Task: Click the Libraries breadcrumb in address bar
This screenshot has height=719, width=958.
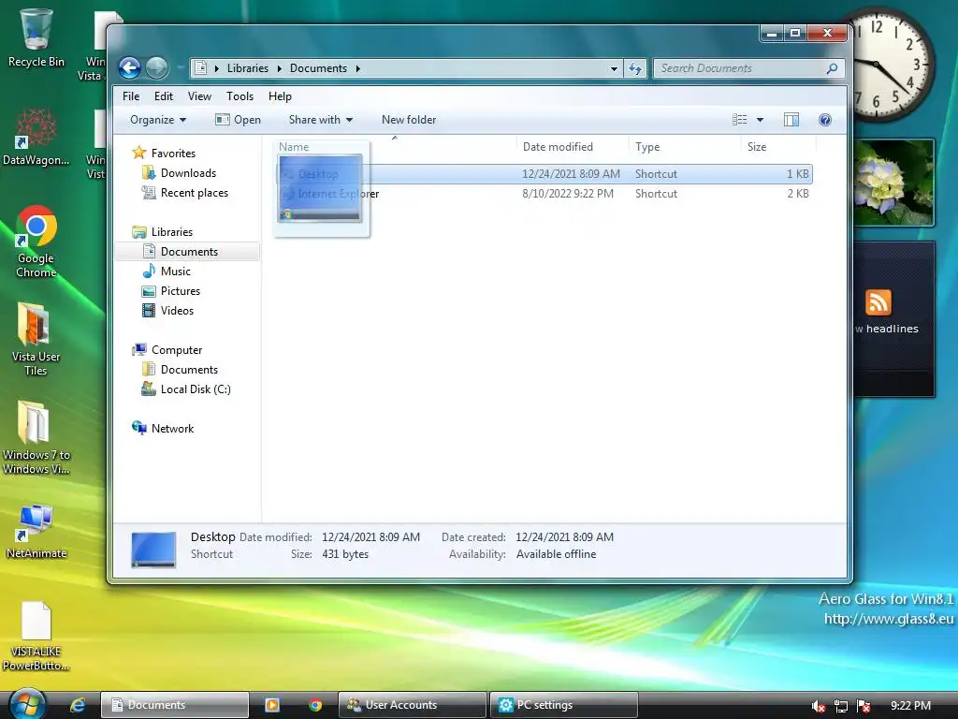Action: 247,68
